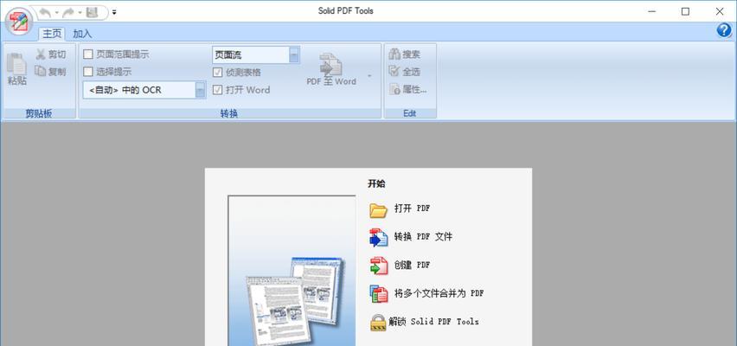The height and width of the screenshot is (346, 737).
Task: Click the Undo arrow in quick access toolbar
Action: 45,12
